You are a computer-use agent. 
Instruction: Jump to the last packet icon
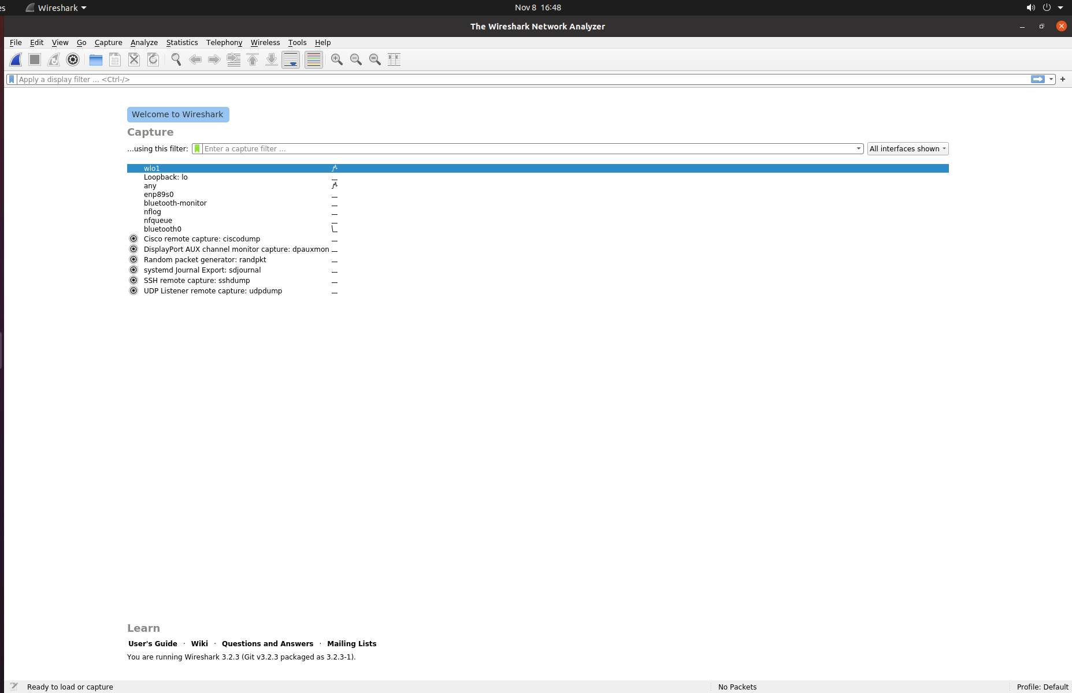pos(272,59)
